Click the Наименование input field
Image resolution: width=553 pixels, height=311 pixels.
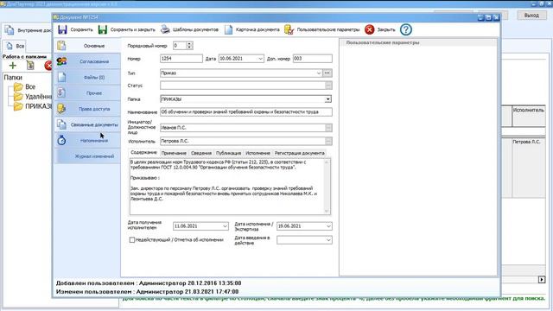[246, 111]
